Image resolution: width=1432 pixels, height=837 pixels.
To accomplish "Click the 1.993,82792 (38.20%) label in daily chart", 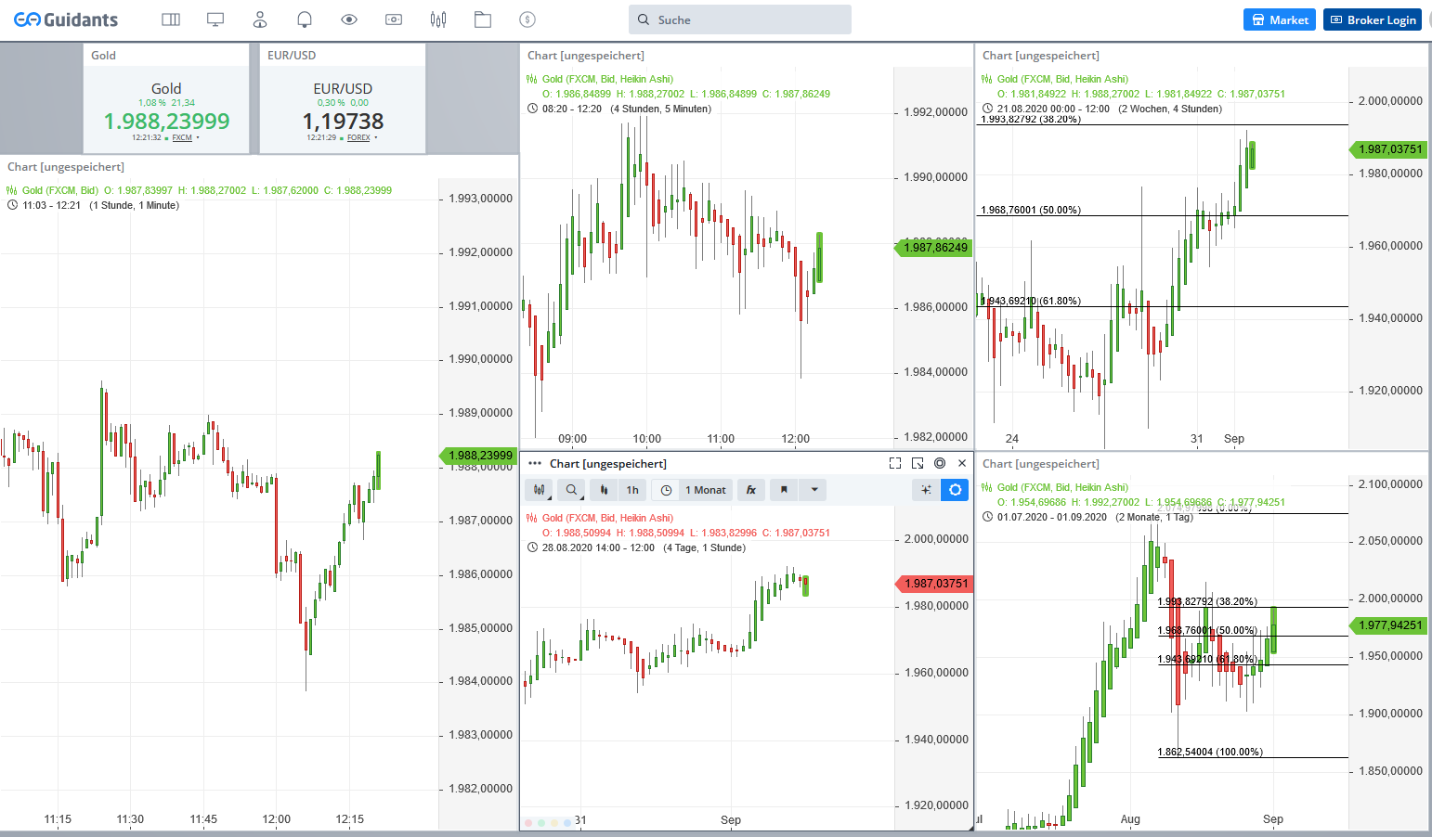I will [1207, 601].
